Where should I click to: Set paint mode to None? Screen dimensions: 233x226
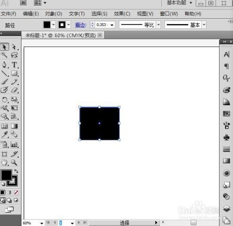(x=16, y=193)
